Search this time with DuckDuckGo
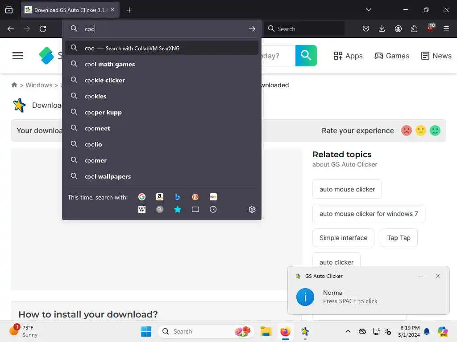The width and height of the screenshot is (457, 342). pos(195,197)
